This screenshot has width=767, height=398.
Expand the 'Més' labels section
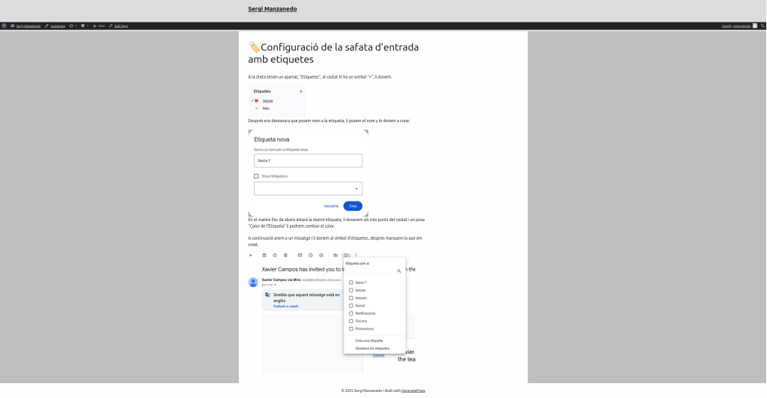[x=256, y=108]
